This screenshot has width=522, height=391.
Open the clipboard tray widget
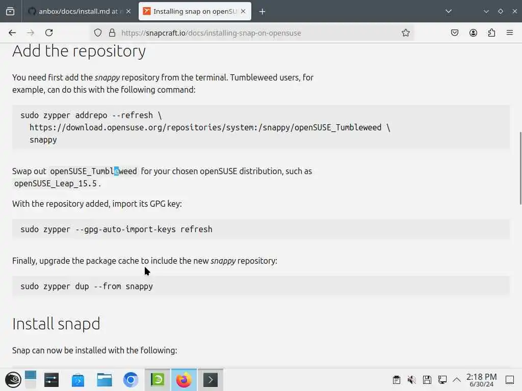[x=397, y=380]
